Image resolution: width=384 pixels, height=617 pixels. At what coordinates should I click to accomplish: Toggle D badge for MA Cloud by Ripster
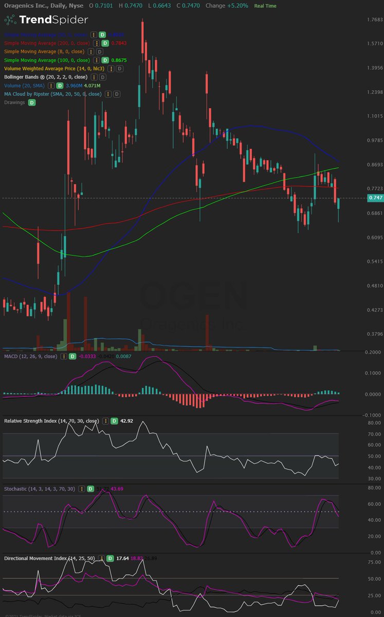click(x=116, y=94)
